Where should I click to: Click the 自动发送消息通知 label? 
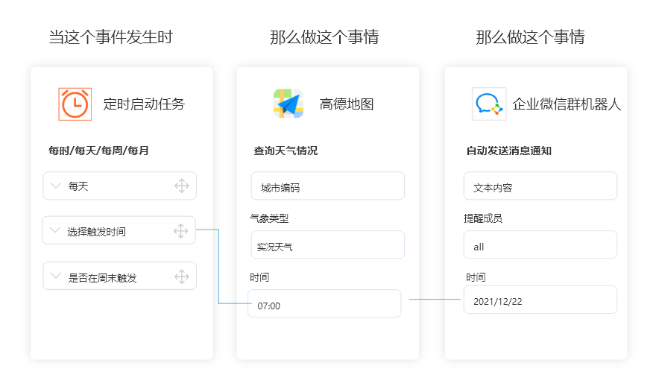(x=509, y=151)
